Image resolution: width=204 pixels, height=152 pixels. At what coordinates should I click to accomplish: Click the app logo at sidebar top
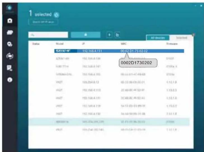pyautogui.click(x=9, y=8)
